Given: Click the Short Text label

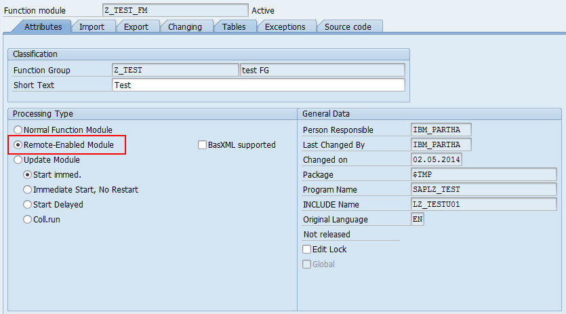Looking at the screenshot, I should pos(34,85).
